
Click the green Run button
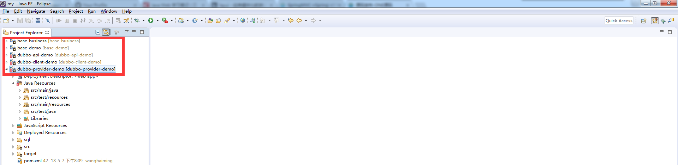[151, 20]
